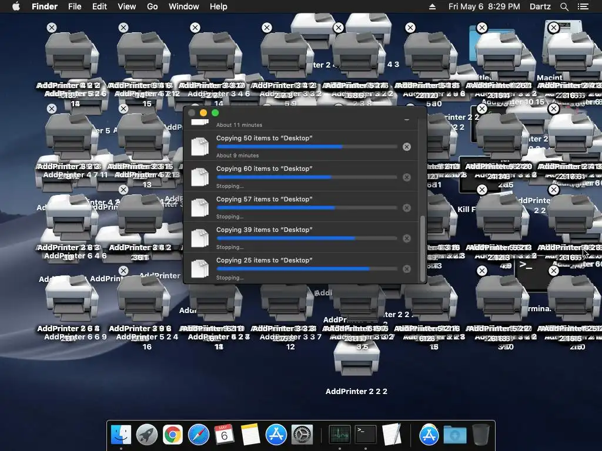Open Terminal from the Dock

coord(366,435)
